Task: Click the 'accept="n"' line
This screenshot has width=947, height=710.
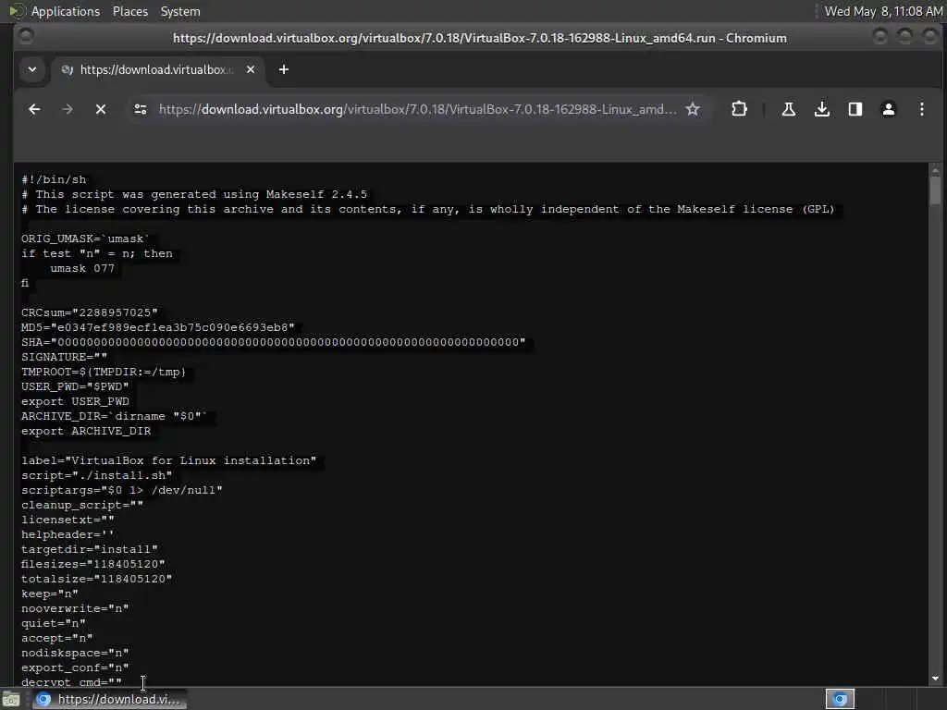Action: click(56, 638)
